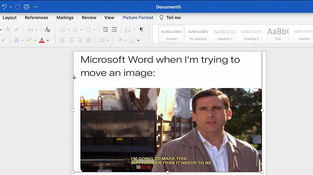Click the Tell me search field
313x175 pixels.
coord(173,17)
